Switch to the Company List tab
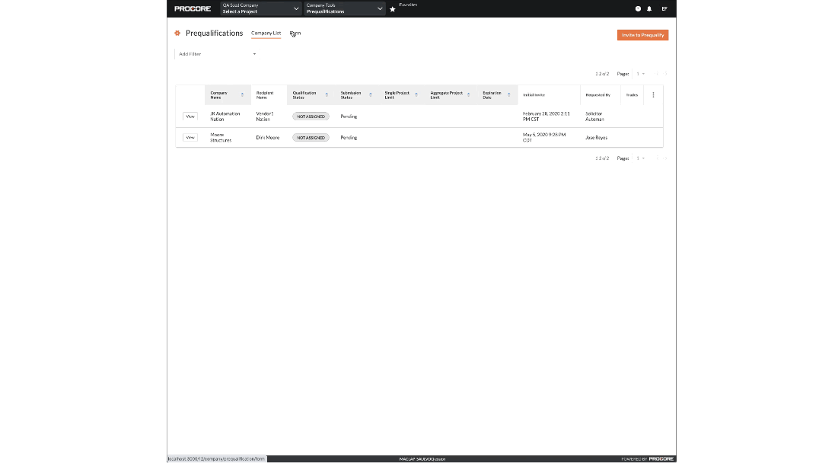822x463 pixels. (266, 34)
